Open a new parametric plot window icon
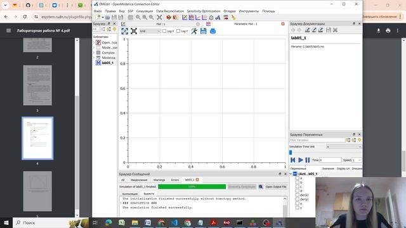The width and height of the screenshot is (406, 228). click(x=192, y=17)
